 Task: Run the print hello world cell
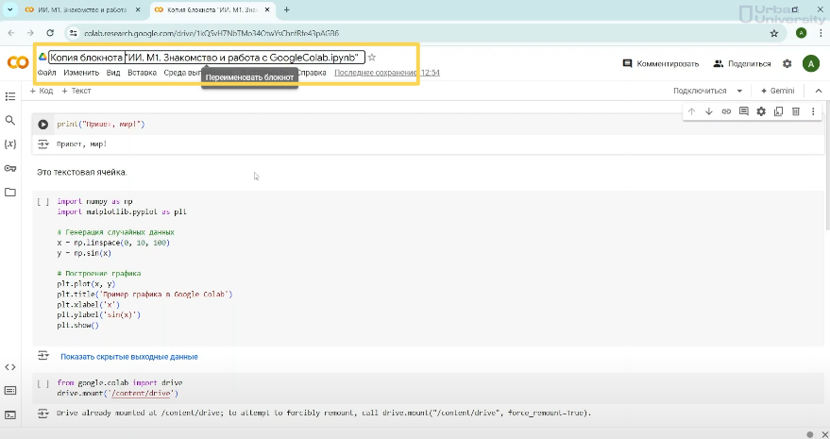point(43,125)
